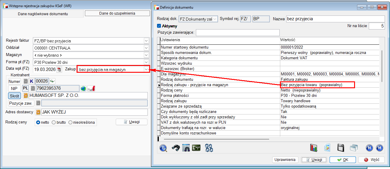Screen dimensions: 390x169
Task: Jump to the next record arrow
Action: [x=379, y=148]
